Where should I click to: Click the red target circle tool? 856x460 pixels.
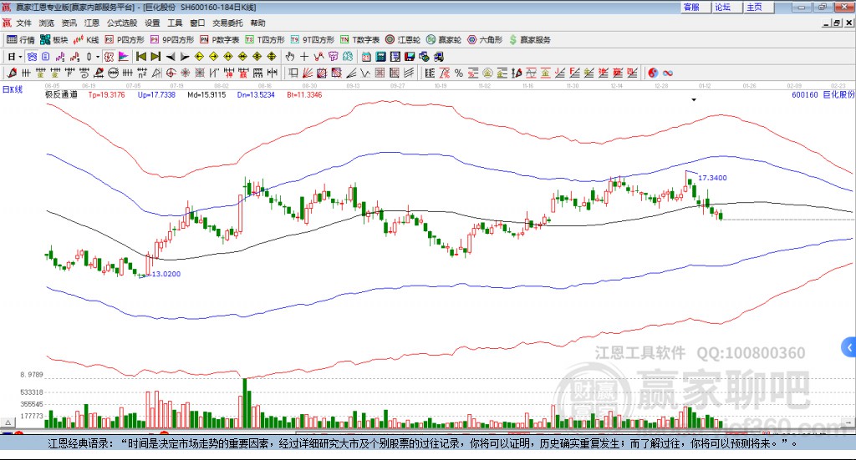[171, 73]
